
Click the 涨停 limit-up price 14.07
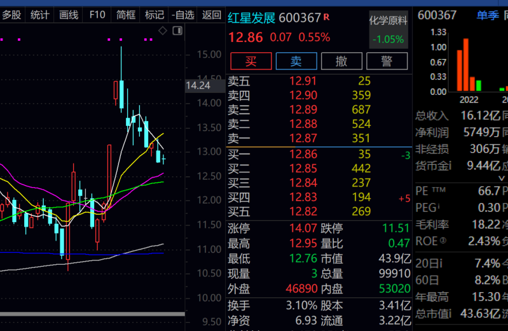[303, 228]
